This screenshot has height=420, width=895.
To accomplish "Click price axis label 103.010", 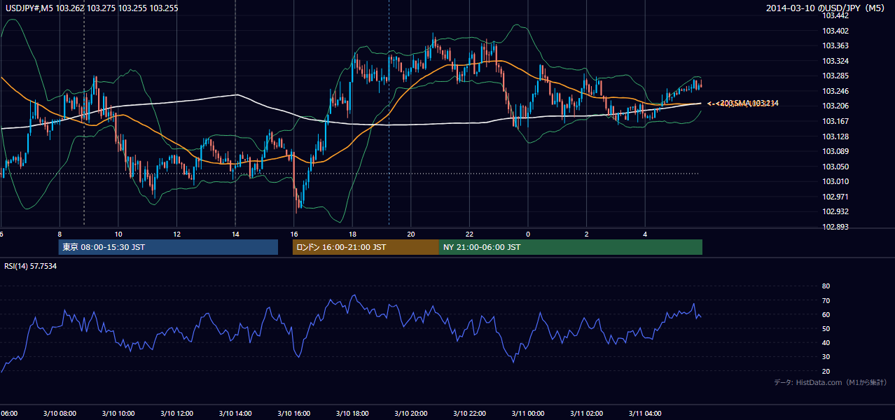I will [835, 181].
